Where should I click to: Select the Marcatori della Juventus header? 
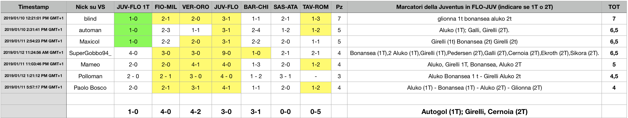pyautogui.click(x=474, y=7)
